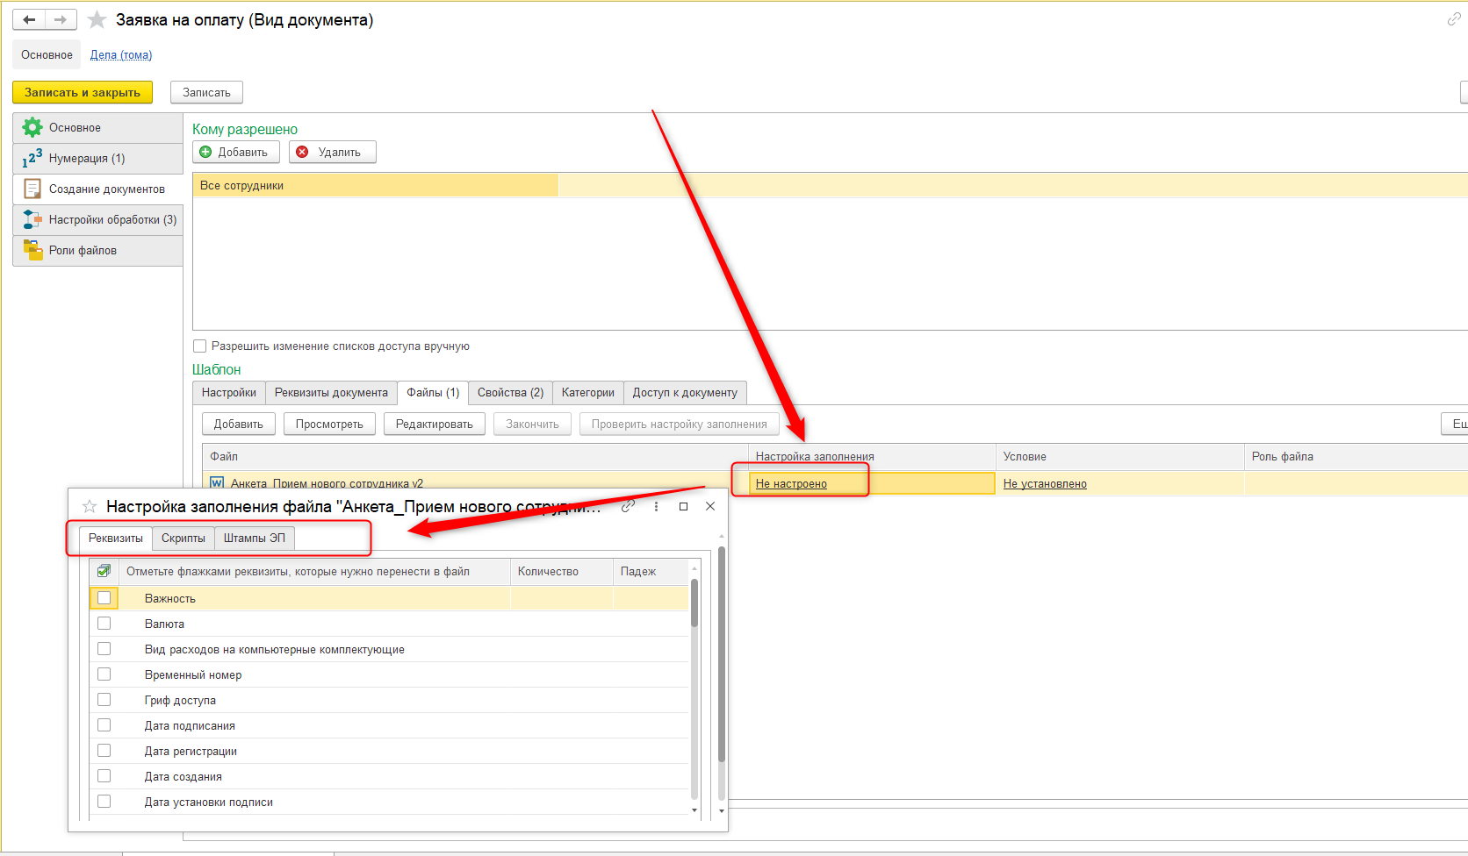Open the Не настроено fill settings link
This screenshot has width=1468, height=856.
pyautogui.click(x=791, y=483)
